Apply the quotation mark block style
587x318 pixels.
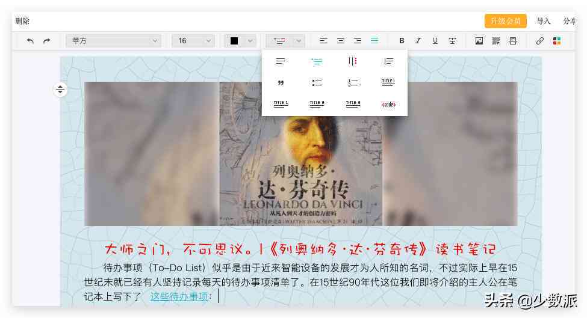click(281, 82)
